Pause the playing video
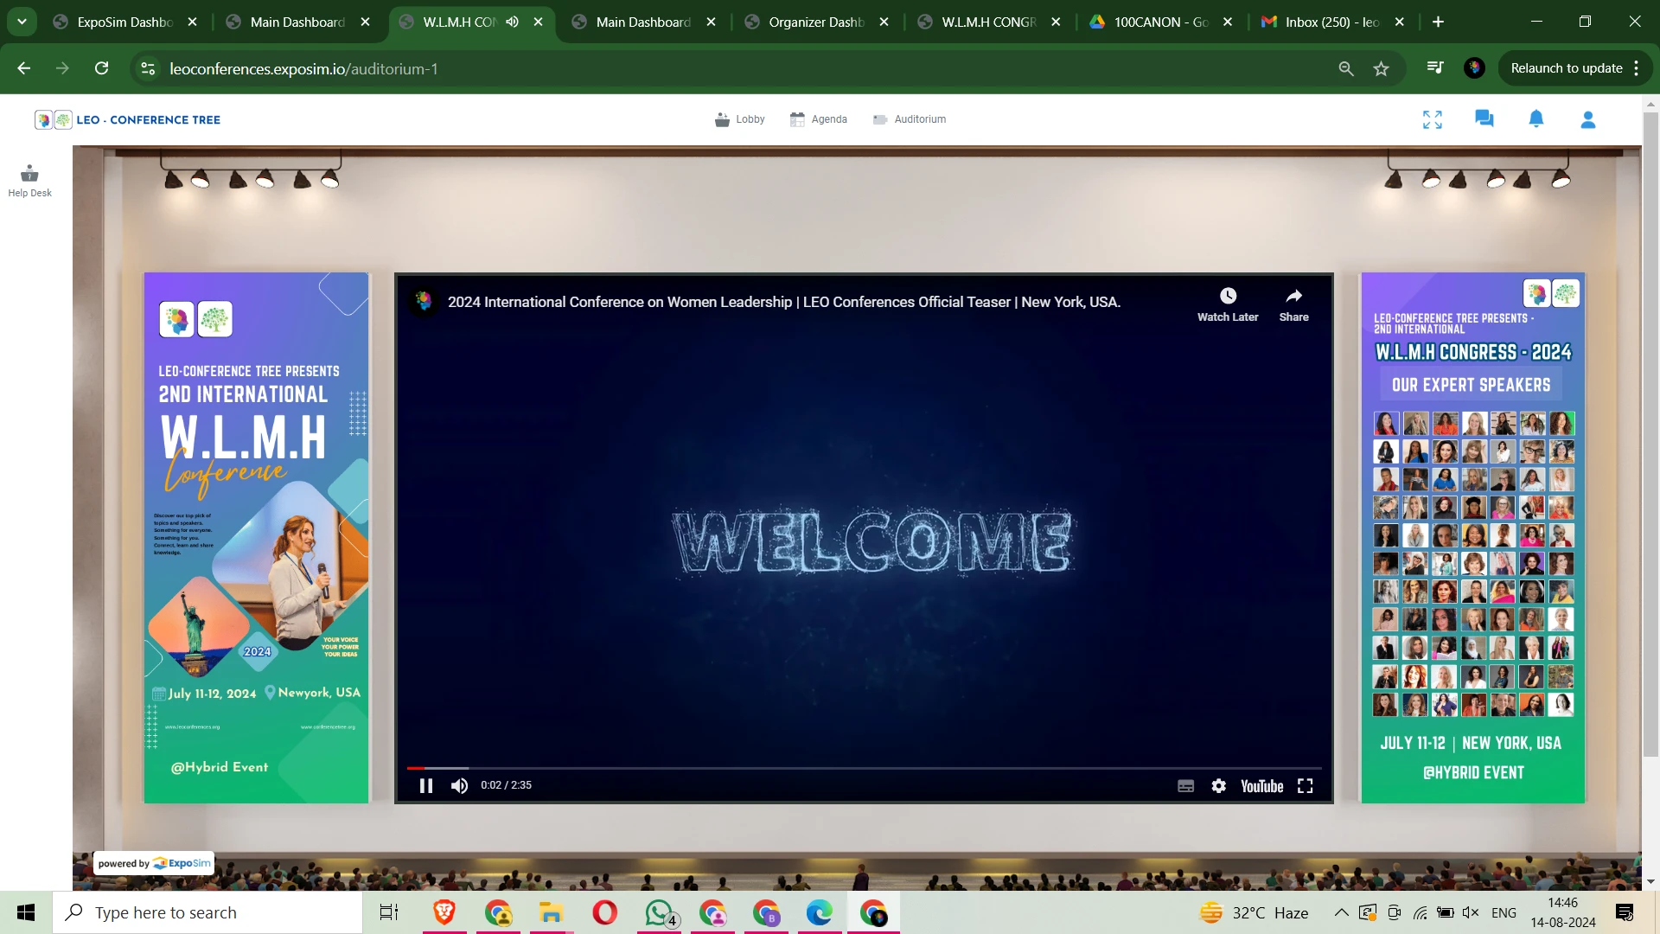 tap(425, 786)
